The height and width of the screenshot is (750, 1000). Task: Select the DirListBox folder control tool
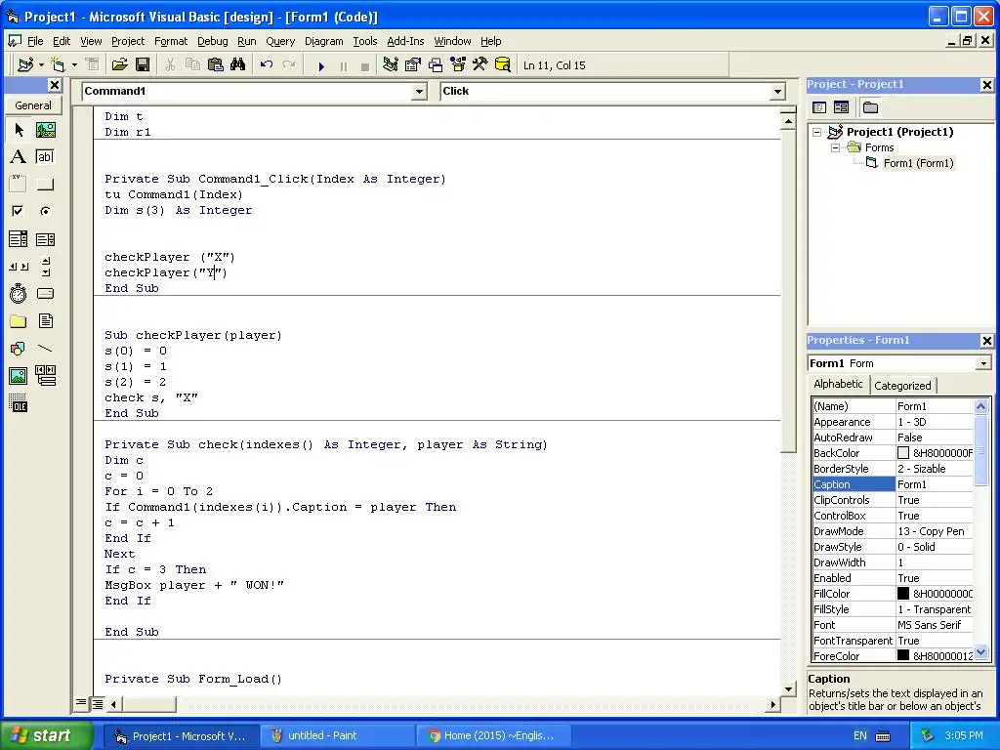tap(19, 320)
